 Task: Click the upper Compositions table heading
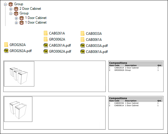118,63
